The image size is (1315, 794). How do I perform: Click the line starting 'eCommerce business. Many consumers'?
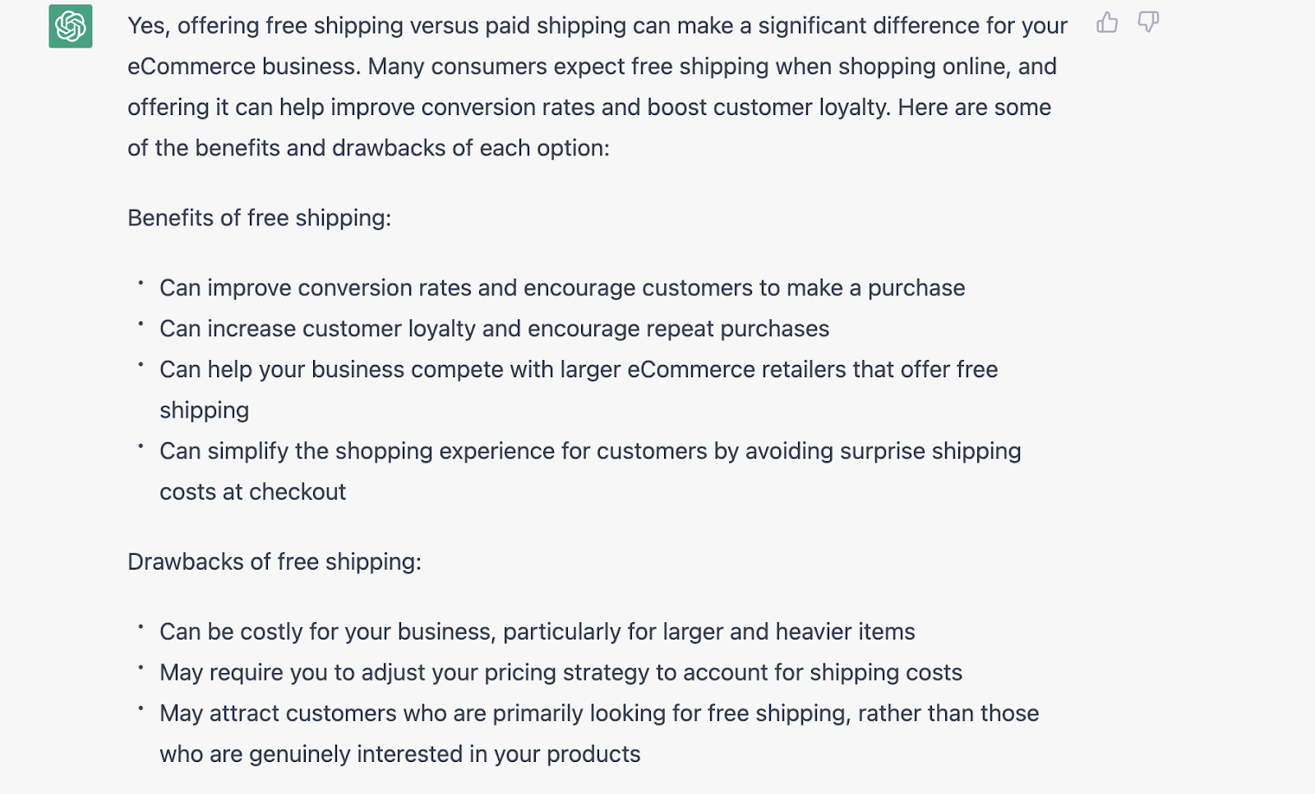click(x=592, y=67)
